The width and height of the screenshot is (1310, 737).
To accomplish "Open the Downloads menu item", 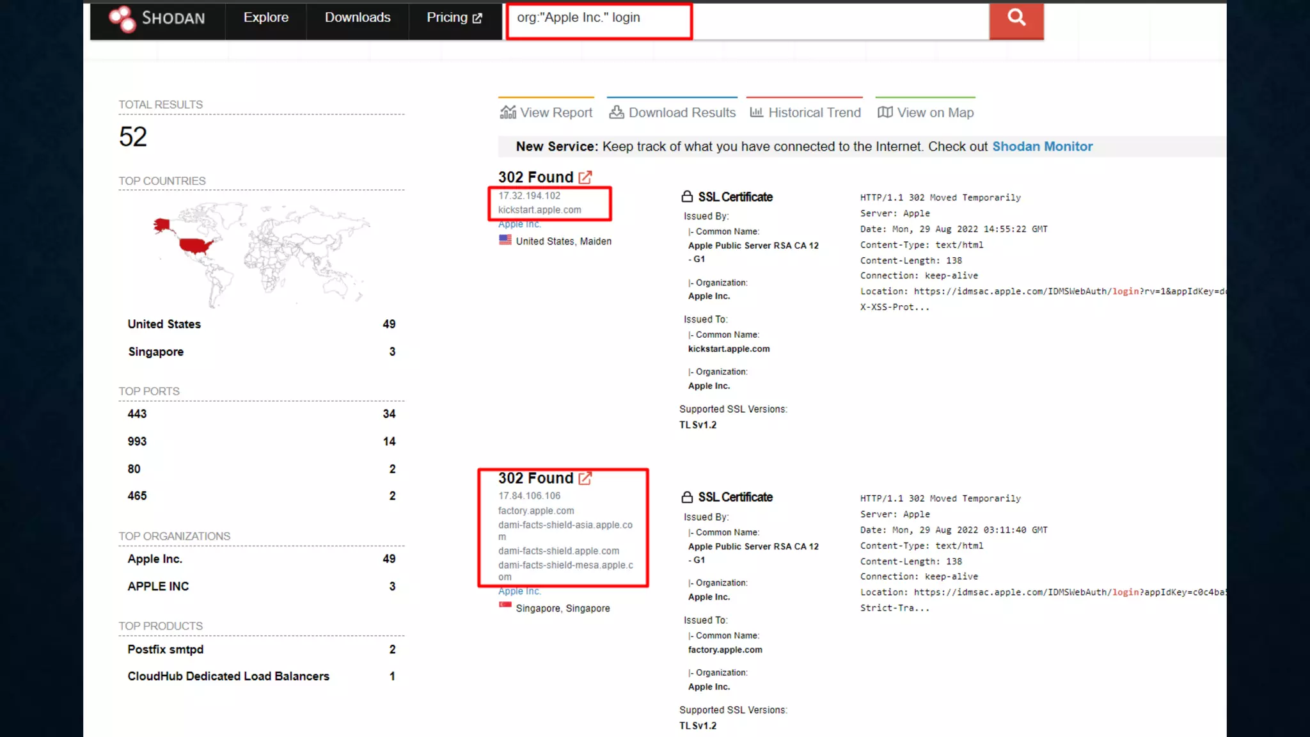I will pos(357,18).
